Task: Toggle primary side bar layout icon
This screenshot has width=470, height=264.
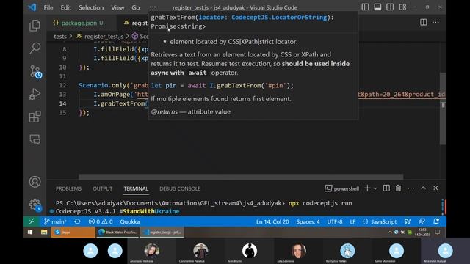Action: [x=365, y=7]
